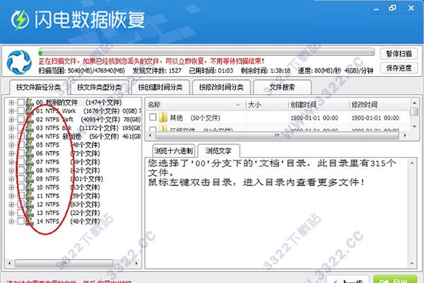Expand the 04 NTFS 新加卷 node
This screenshot has height=283, width=424.
tap(11, 137)
